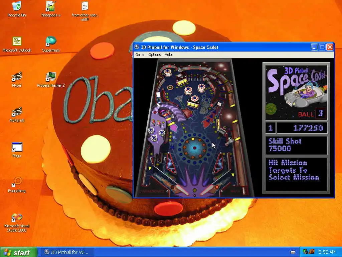Viewport: 342px width, 257px height.
Task: Click the Hit Mission Targets message panel
Action: pos(296,174)
